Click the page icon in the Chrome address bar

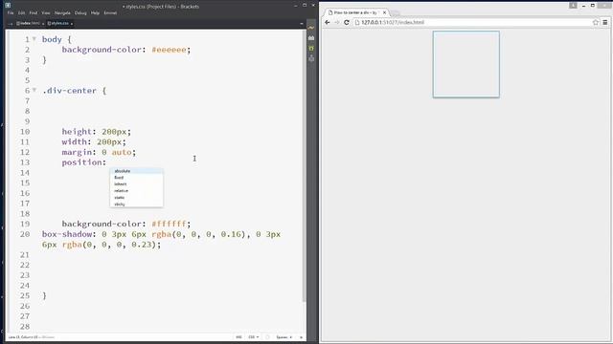[x=357, y=23]
